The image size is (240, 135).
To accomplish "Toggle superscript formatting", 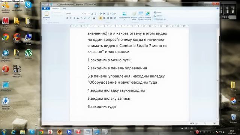I will pos(85,18).
